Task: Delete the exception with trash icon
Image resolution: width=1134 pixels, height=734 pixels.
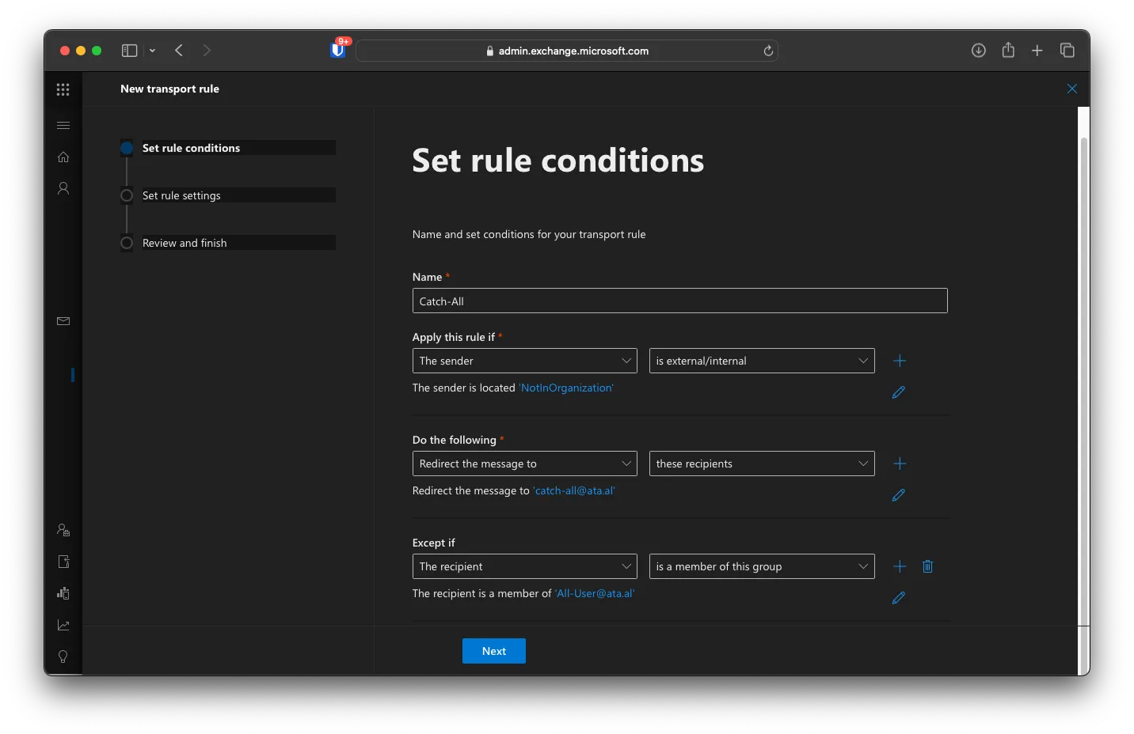Action: point(928,566)
